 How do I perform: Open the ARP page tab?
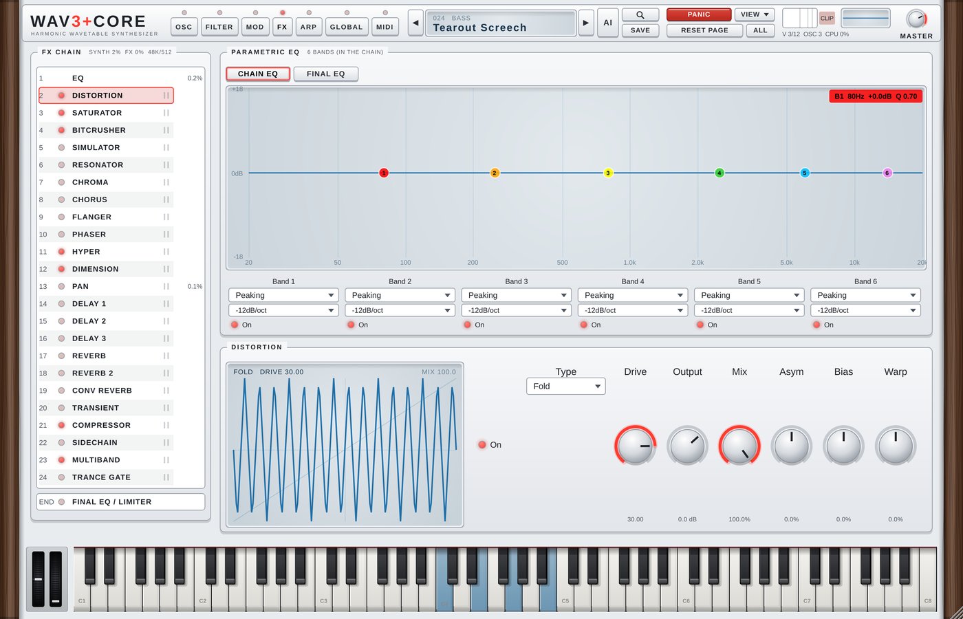tap(309, 27)
